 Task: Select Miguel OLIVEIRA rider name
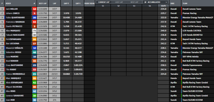[x=14, y=87]
